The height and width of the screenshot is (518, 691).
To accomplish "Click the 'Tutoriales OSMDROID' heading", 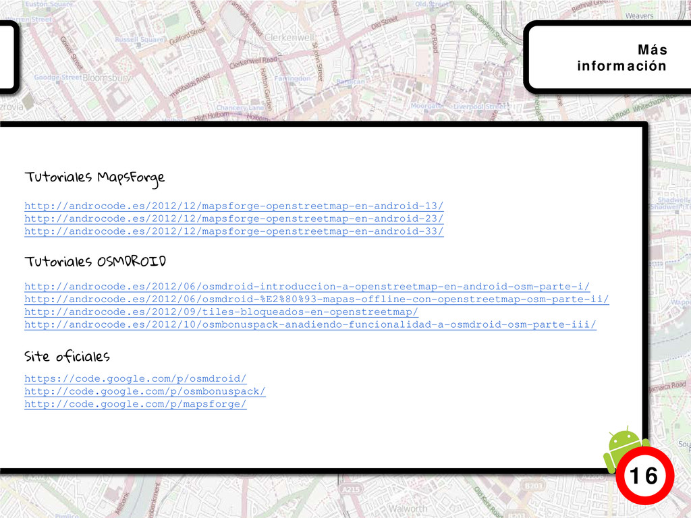I will point(95,262).
